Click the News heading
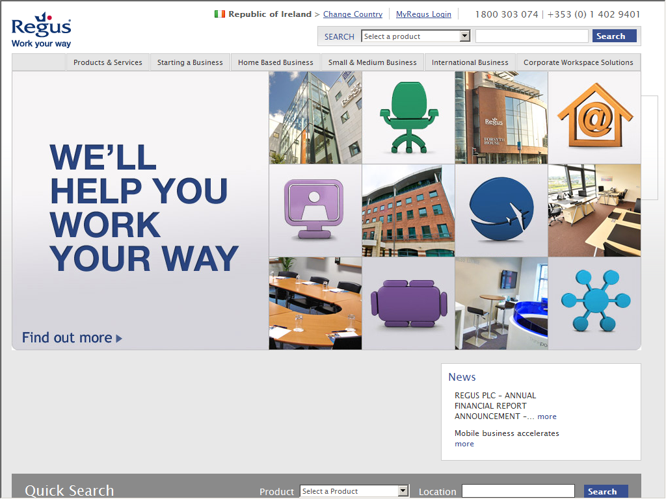 [462, 377]
